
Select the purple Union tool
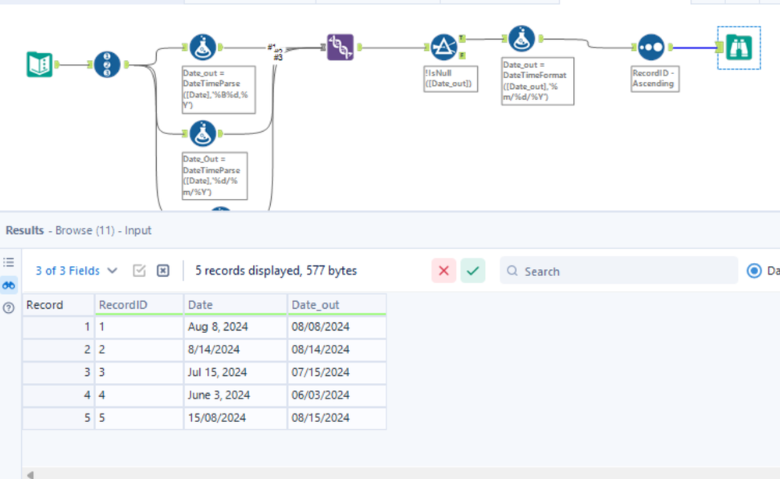click(x=340, y=48)
